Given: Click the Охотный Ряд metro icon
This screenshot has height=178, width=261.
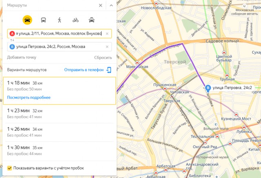Looking at the screenshot, I should [x=205, y=143].
